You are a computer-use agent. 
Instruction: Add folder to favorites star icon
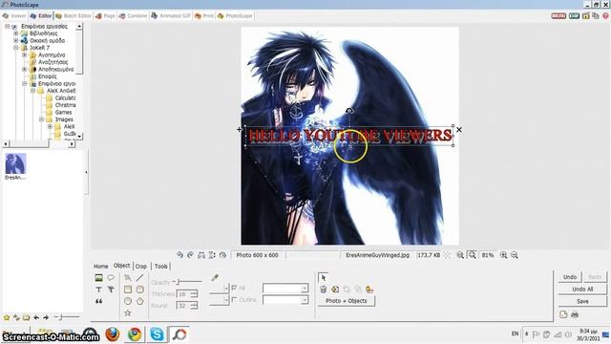click(x=7, y=317)
